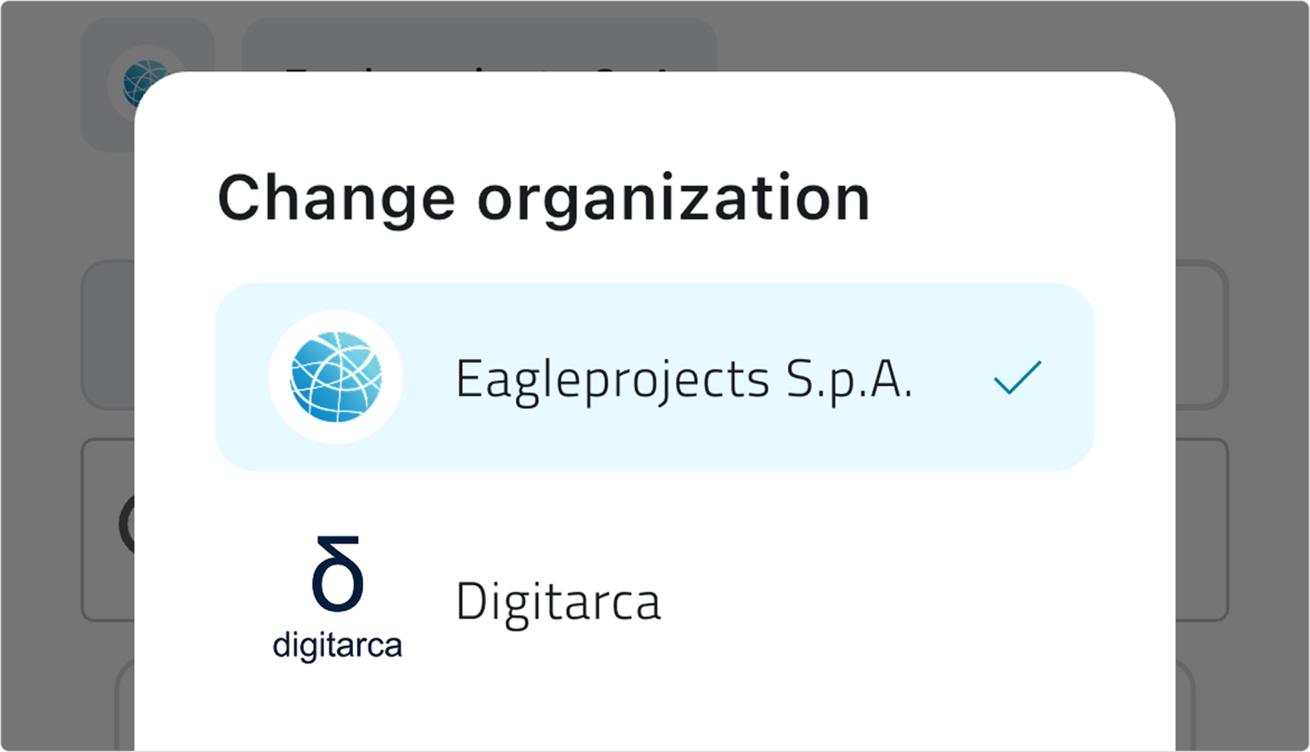Click the "Eagleprojects S.p.A." name text

coord(684,380)
